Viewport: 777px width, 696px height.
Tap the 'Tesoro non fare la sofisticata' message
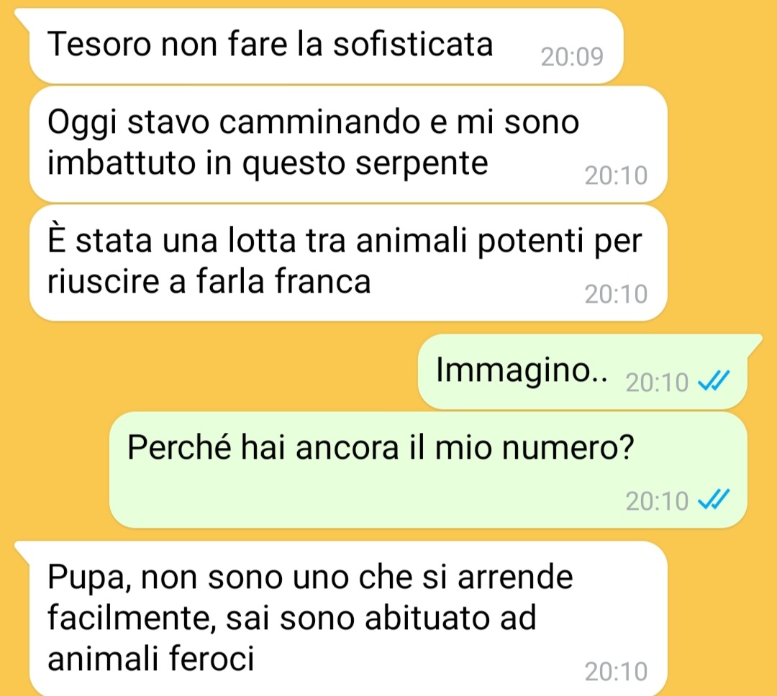(x=326, y=45)
